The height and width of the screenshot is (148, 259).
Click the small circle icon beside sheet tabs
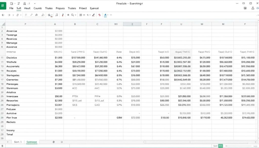click(x=62, y=142)
